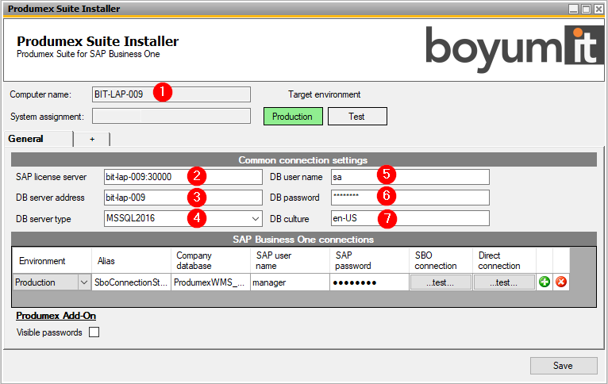The width and height of the screenshot is (608, 384).
Task: Open the plus tab to add a tab
Action: (x=91, y=139)
